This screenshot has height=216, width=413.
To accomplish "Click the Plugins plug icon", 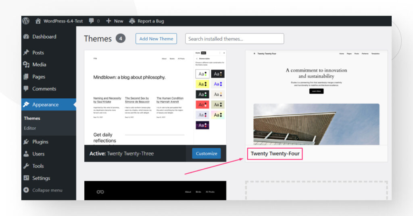I will point(26,141).
